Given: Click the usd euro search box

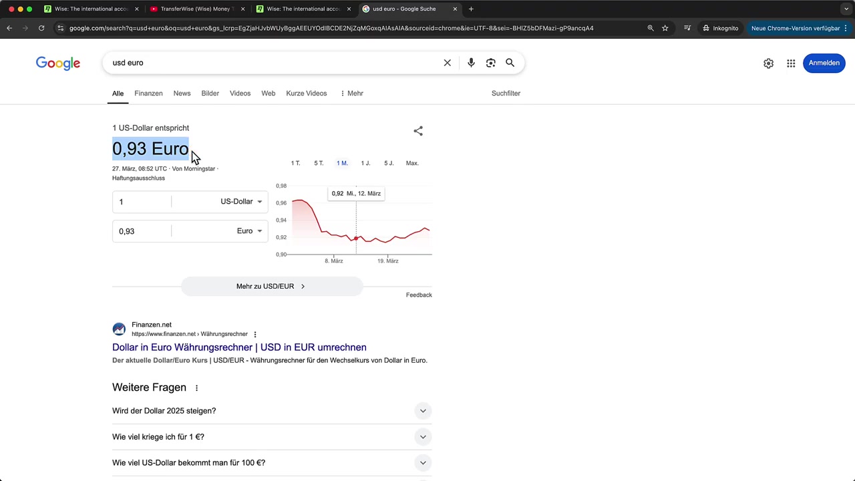Looking at the screenshot, I should (x=274, y=63).
